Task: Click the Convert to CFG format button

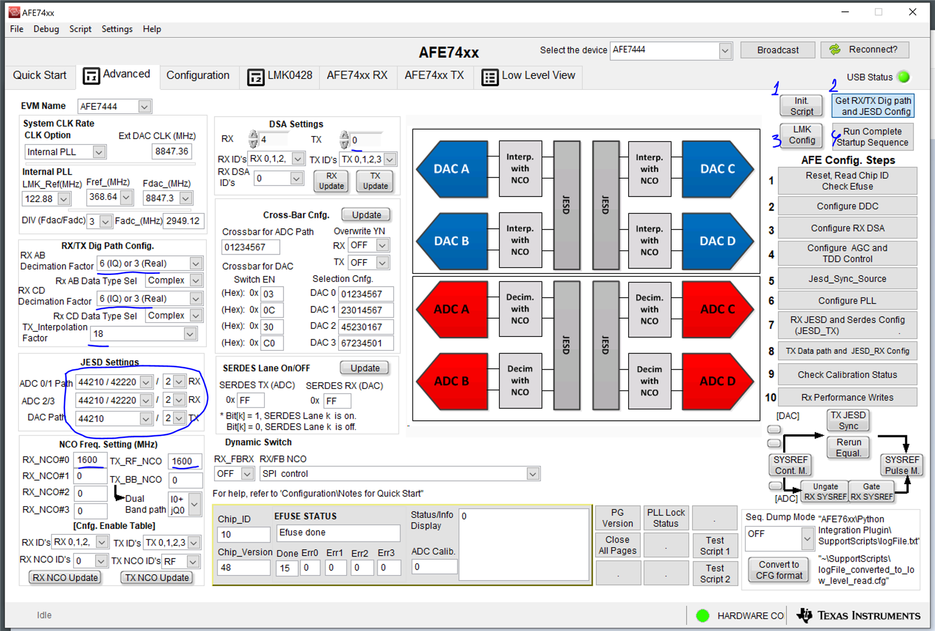Action: pos(779,570)
